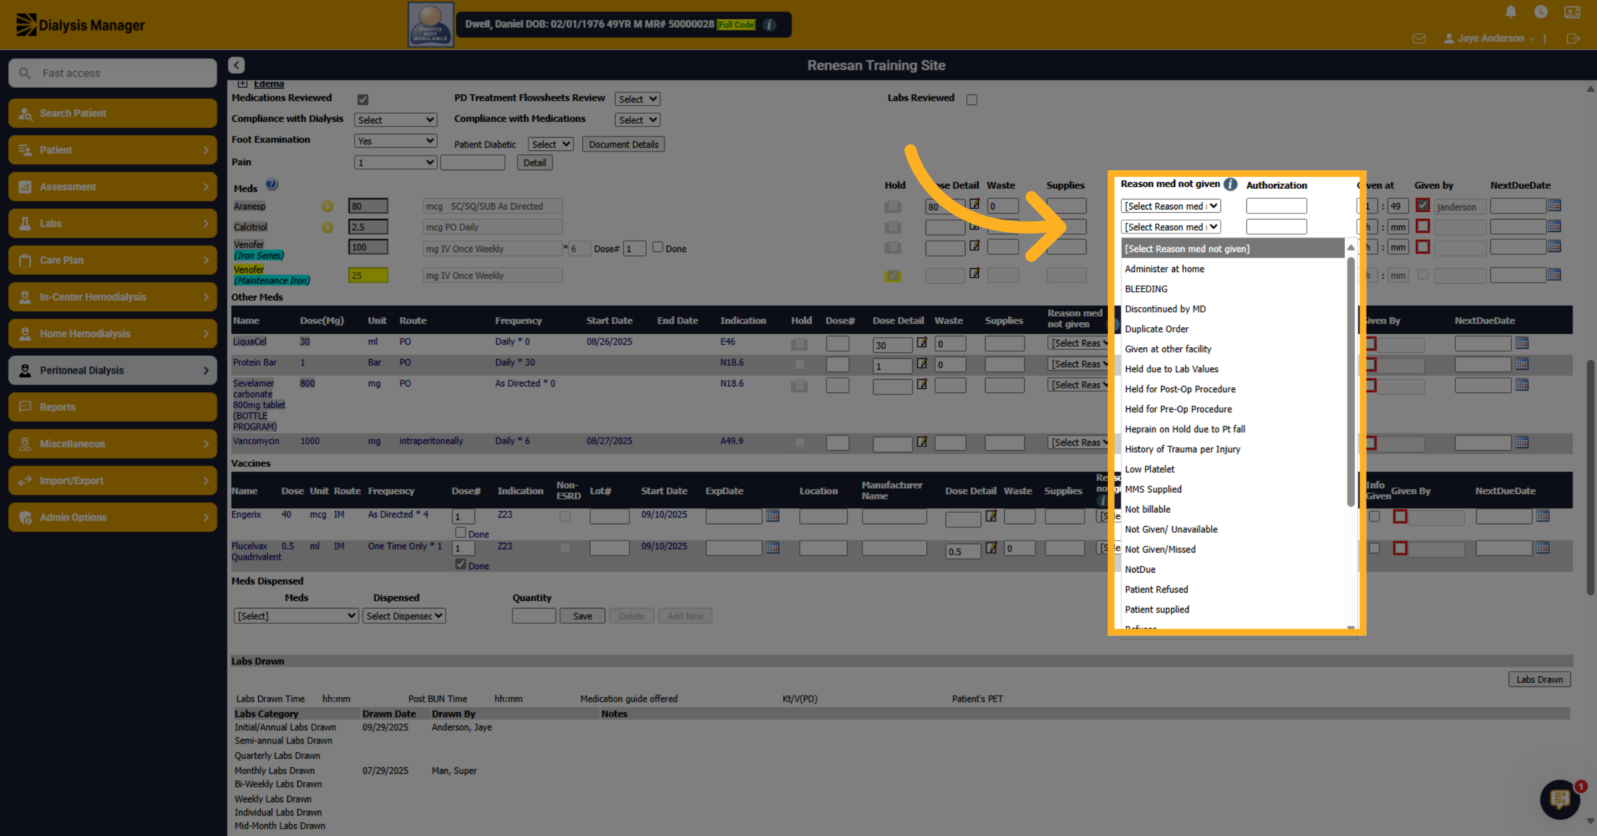Select Held due to Lab Values option
Image resolution: width=1597 pixels, height=836 pixels.
1172,368
